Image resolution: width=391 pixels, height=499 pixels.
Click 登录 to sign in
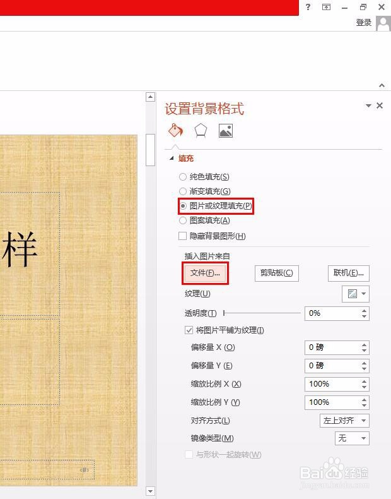tap(364, 23)
